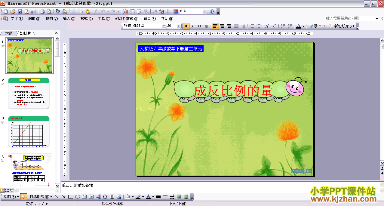384x206 pixels.
Task: Open the 幻灯片放映 (Slide Show) menu
Action: point(127,19)
